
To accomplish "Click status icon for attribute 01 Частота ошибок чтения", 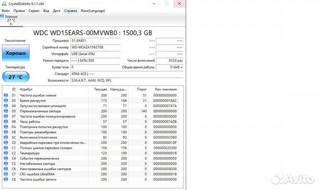I will [x=6, y=95].
